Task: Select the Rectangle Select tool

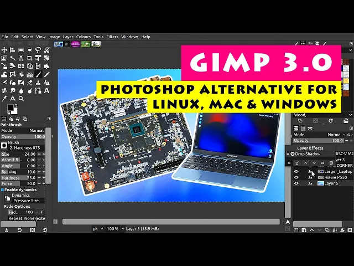Action: point(21,50)
